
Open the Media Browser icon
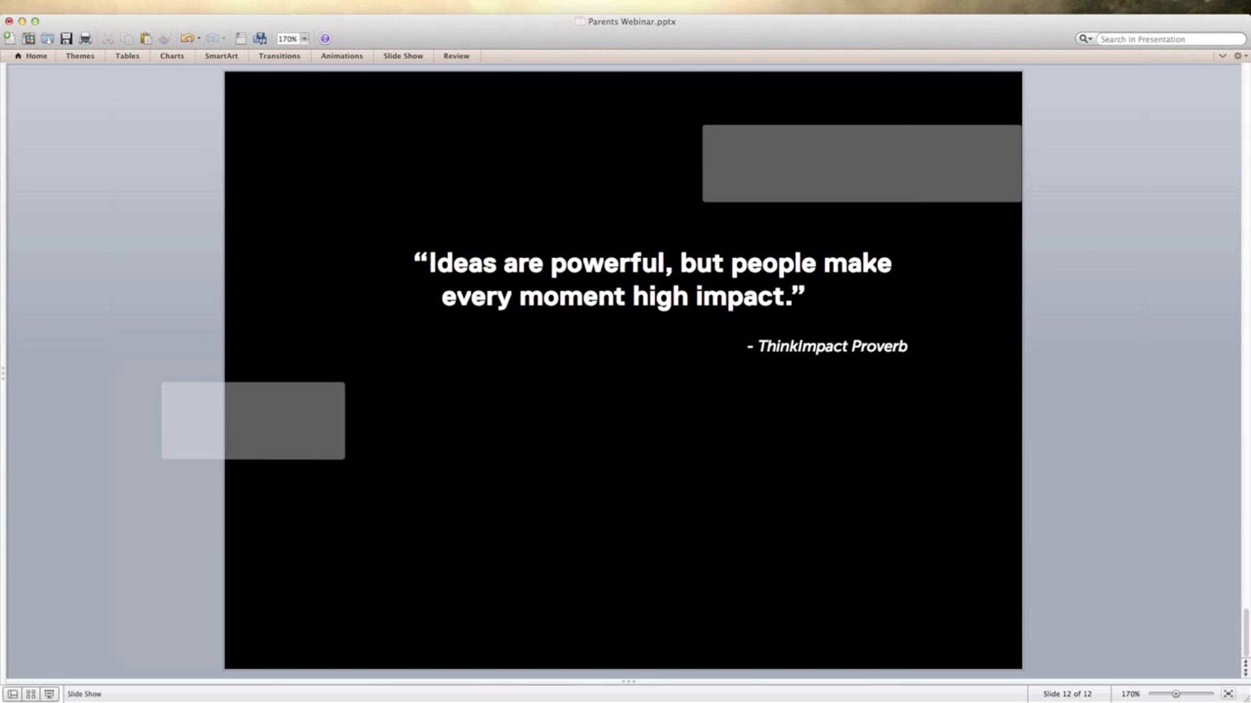[x=260, y=39]
